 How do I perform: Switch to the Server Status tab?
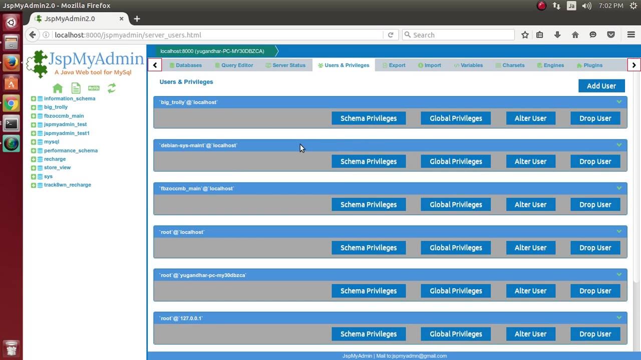point(285,65)
